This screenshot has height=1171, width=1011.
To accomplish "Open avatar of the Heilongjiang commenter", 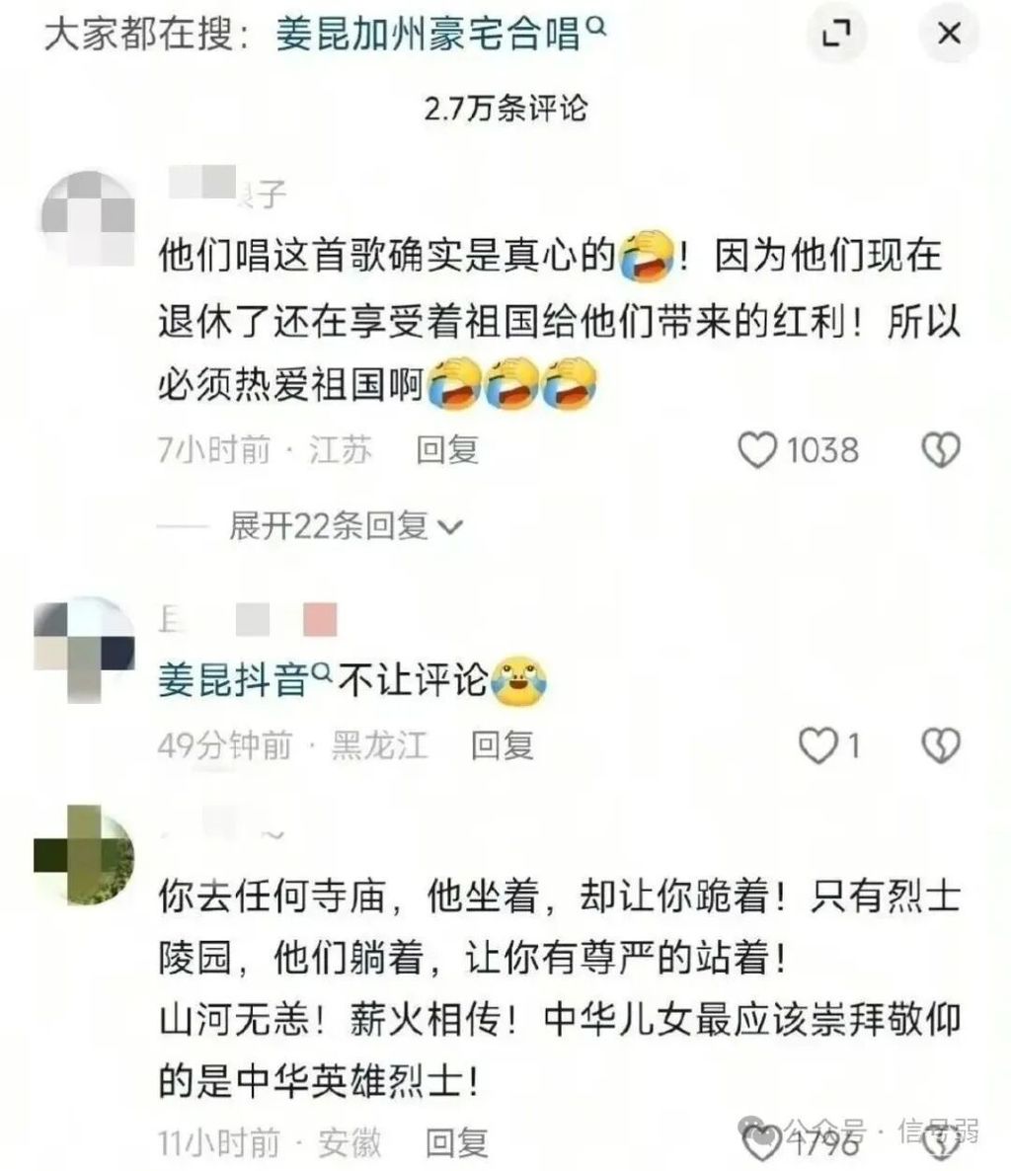I will 84,649.
